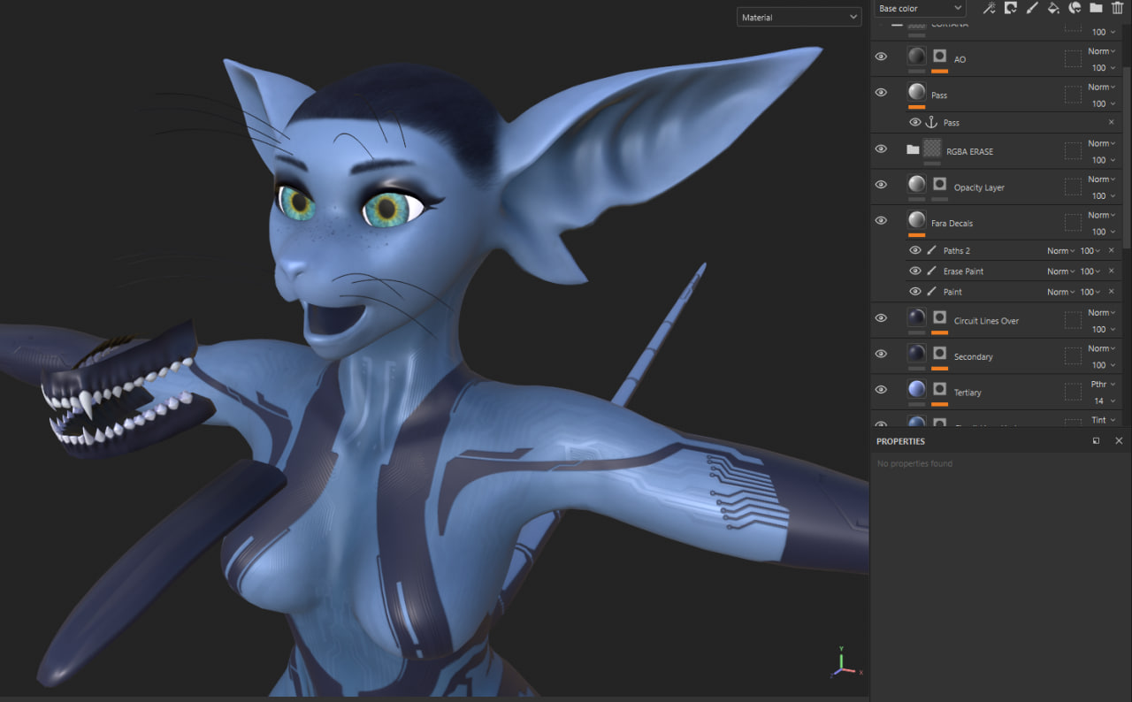Remove the Paint effect from Fara Decals
1132x702 pixels.
[x=1112, y=292]
